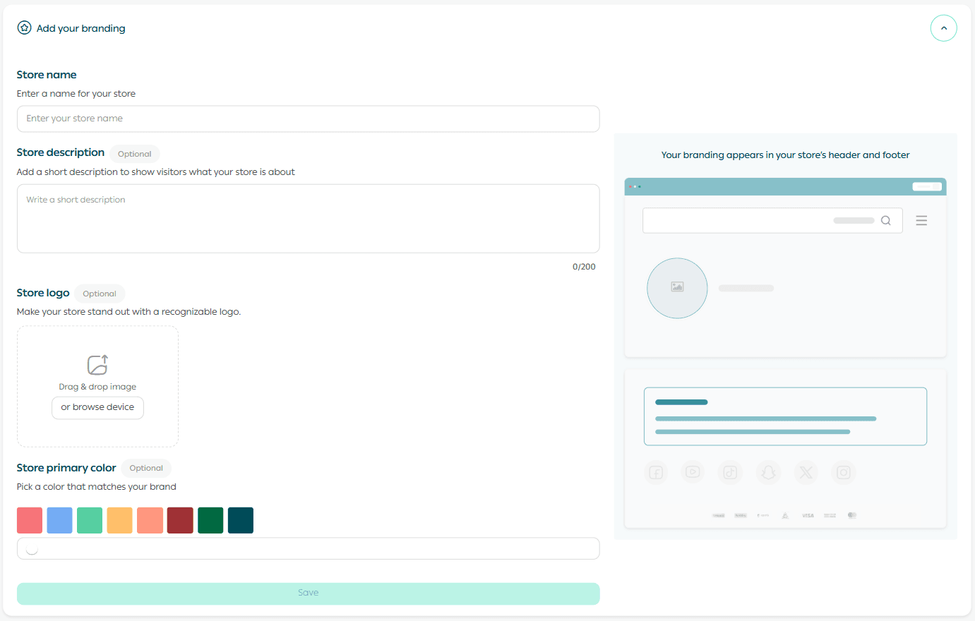Pick the dark green color swatch
975x621 pixels.
[x=210, y=520]
